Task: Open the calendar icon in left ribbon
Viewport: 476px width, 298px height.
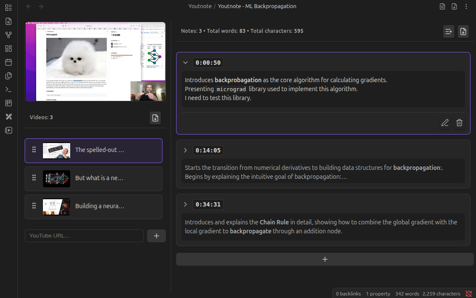Action: [9, 62]
